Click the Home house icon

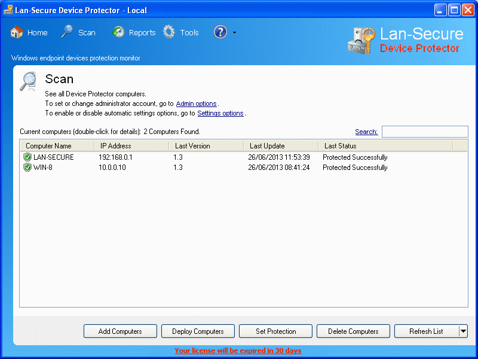[17, 32]
